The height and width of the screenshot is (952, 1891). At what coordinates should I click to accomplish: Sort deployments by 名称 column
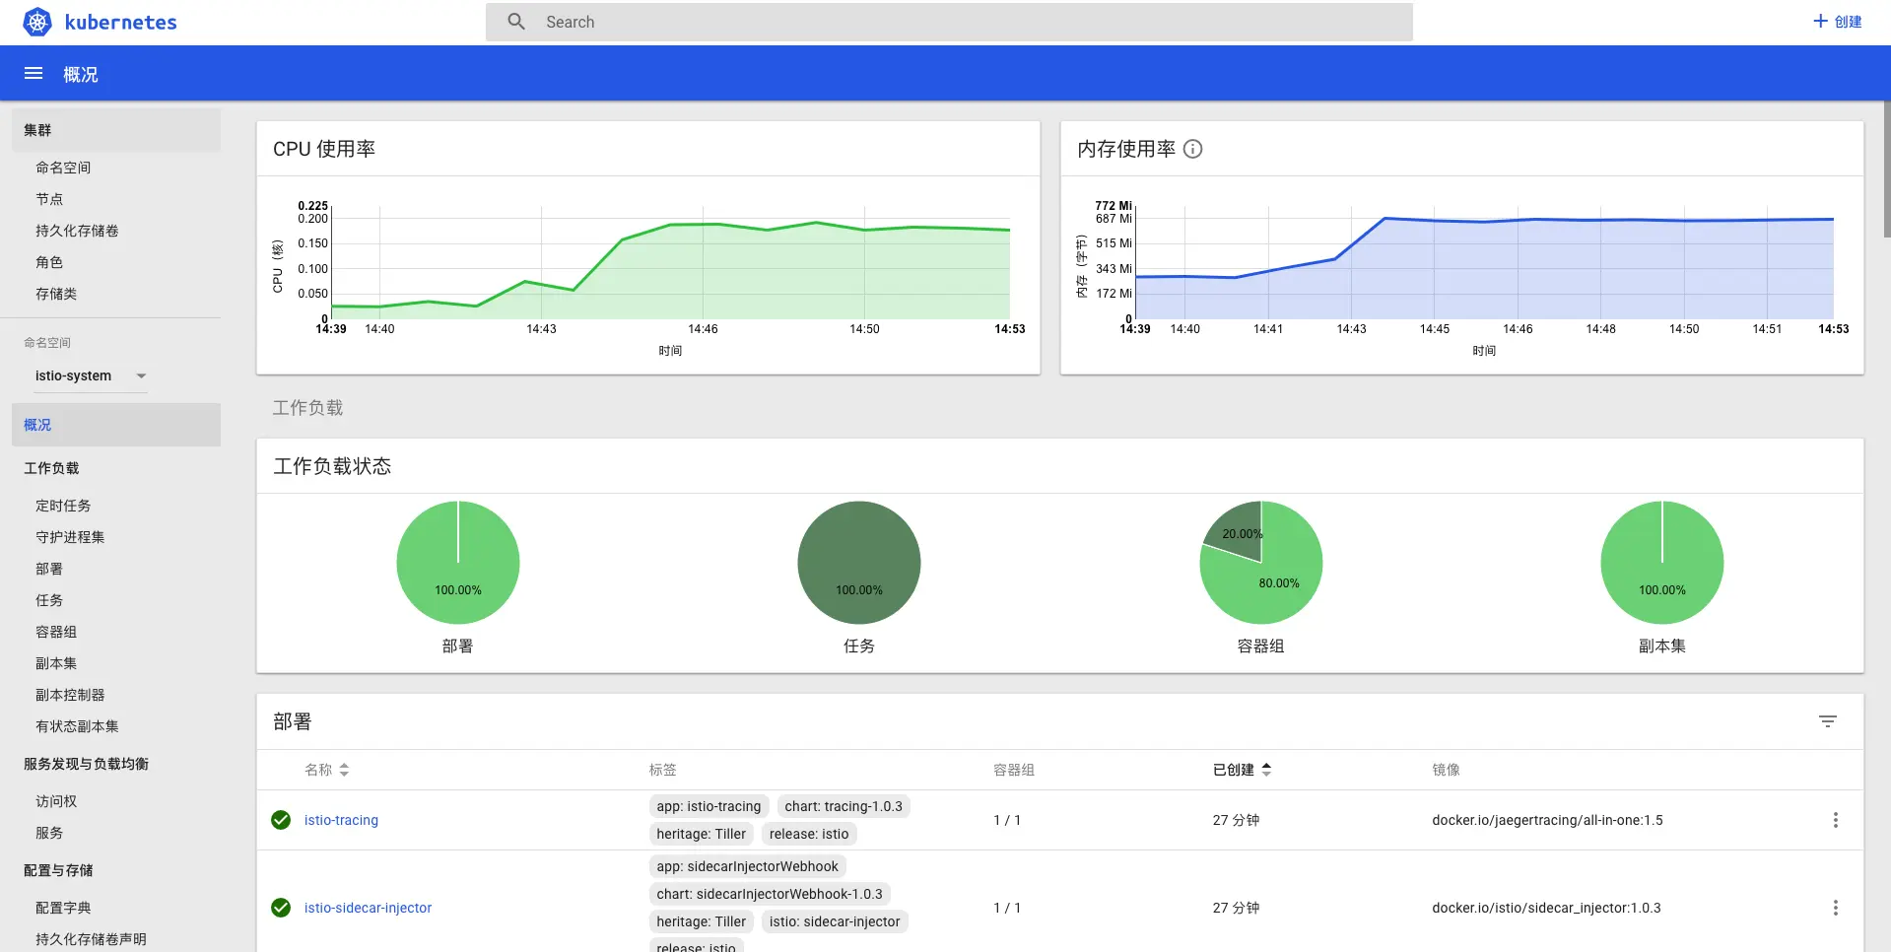click(x=327, y=770)
